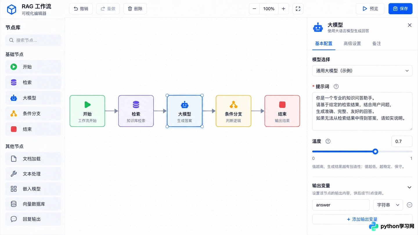
Task: Click the 搜索节点 search field
Action: (x=33, y=40)
